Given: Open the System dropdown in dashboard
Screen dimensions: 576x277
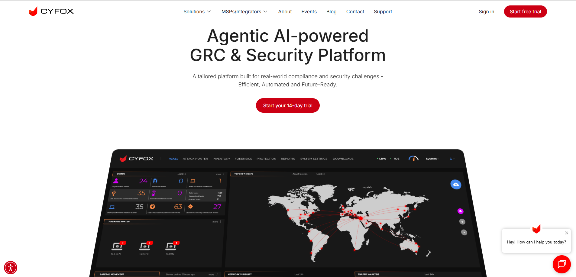Looking at the screenshot, I should [x=432, y=159].
